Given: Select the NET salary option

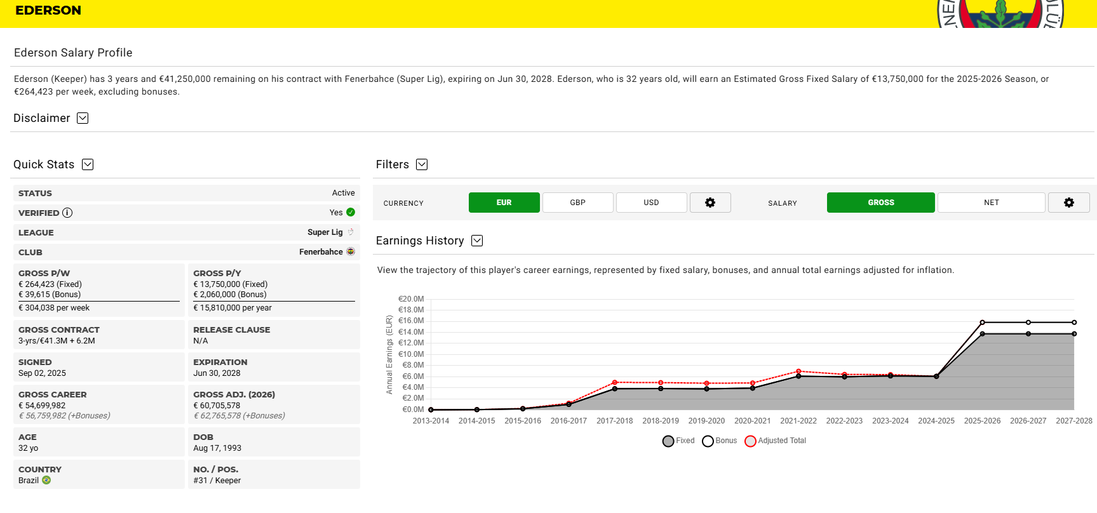Looking at the screenshot, I should coord(992,203).
